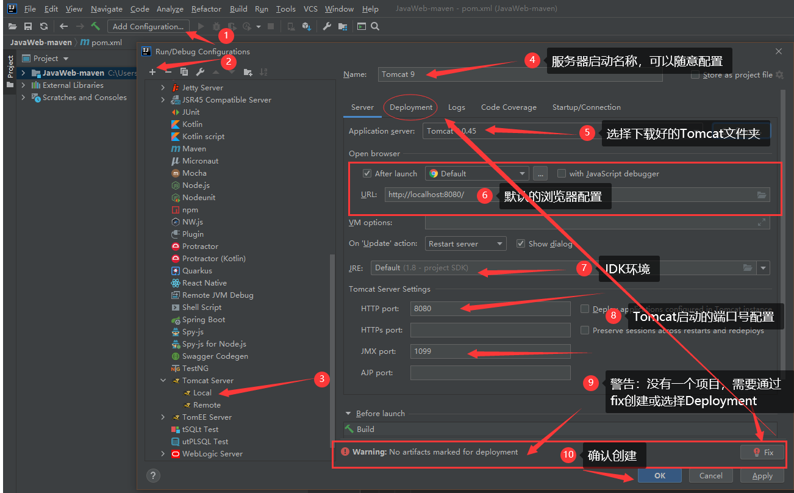The height and width of the screenshot is (493, 794).
Task: Remove configuration with minus icon
Action: [x=168, y=72]
